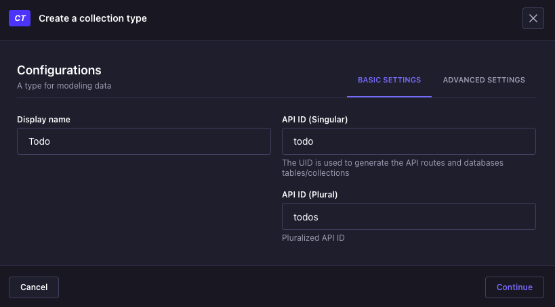This screenshot has width=555, height=307.
Task: Cancel the collection type creation
Action: coord(34,287)
